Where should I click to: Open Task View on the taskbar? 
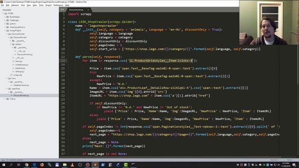point(19,165)
